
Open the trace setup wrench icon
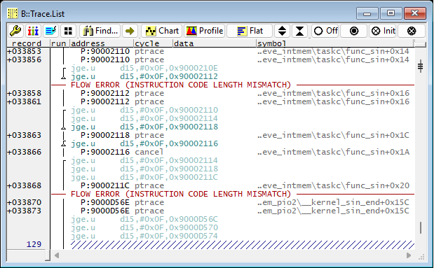15,31
